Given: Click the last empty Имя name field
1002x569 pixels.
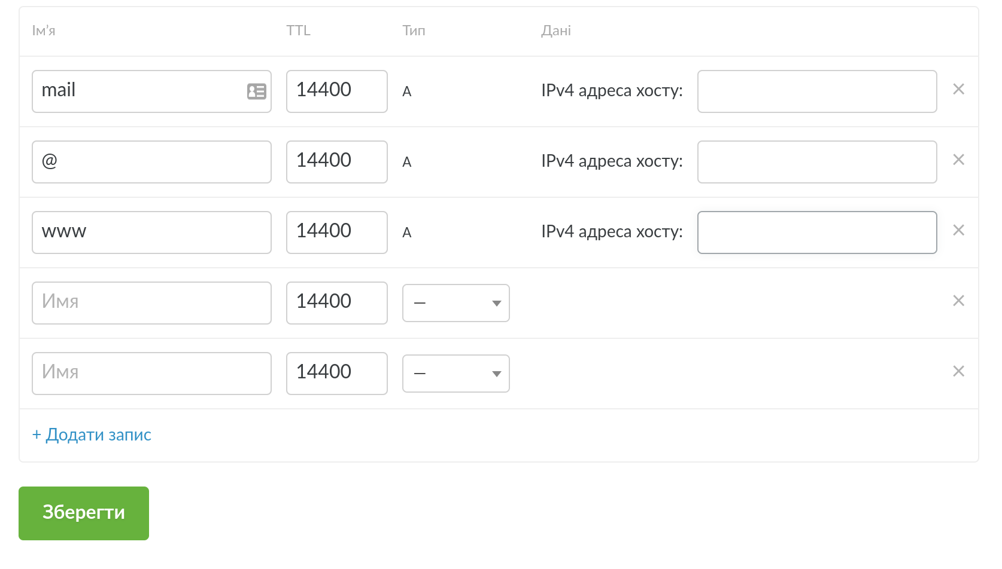Looking at the screenshot, I should click(151, 374).
